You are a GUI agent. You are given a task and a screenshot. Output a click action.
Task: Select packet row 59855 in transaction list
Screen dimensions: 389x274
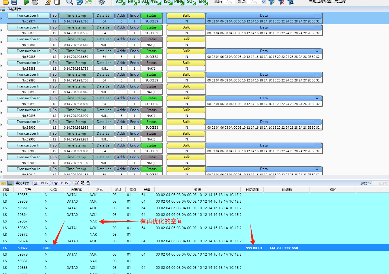pyautogui.click(x=194, y=195)
